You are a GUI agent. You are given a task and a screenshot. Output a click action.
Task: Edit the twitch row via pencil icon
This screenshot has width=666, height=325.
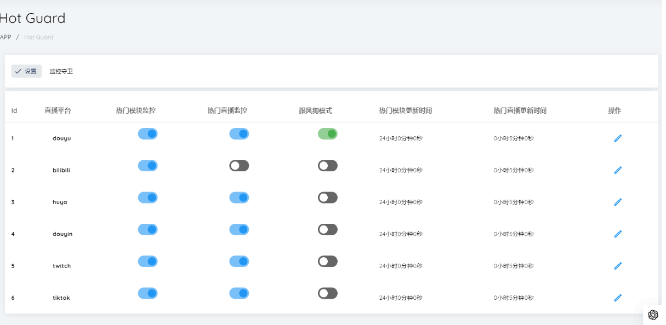click(618, 266)
